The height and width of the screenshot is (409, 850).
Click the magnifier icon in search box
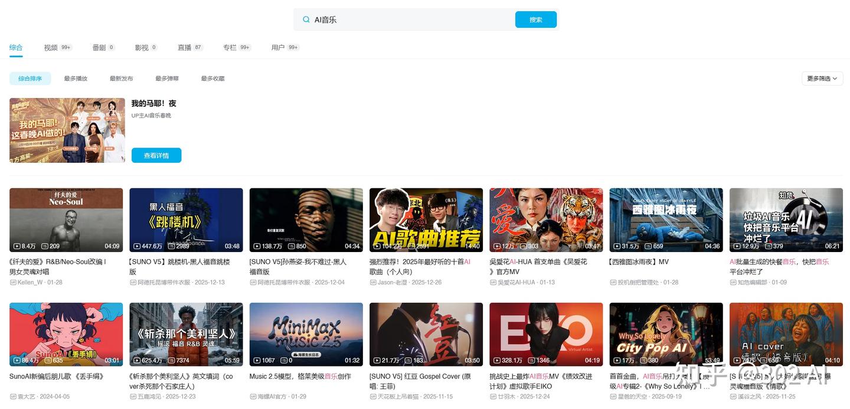point(306,19)
